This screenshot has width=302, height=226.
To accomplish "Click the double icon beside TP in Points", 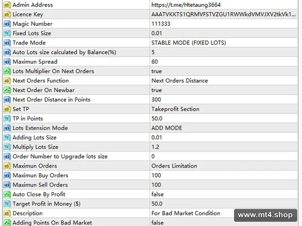I will click(7, 119).
